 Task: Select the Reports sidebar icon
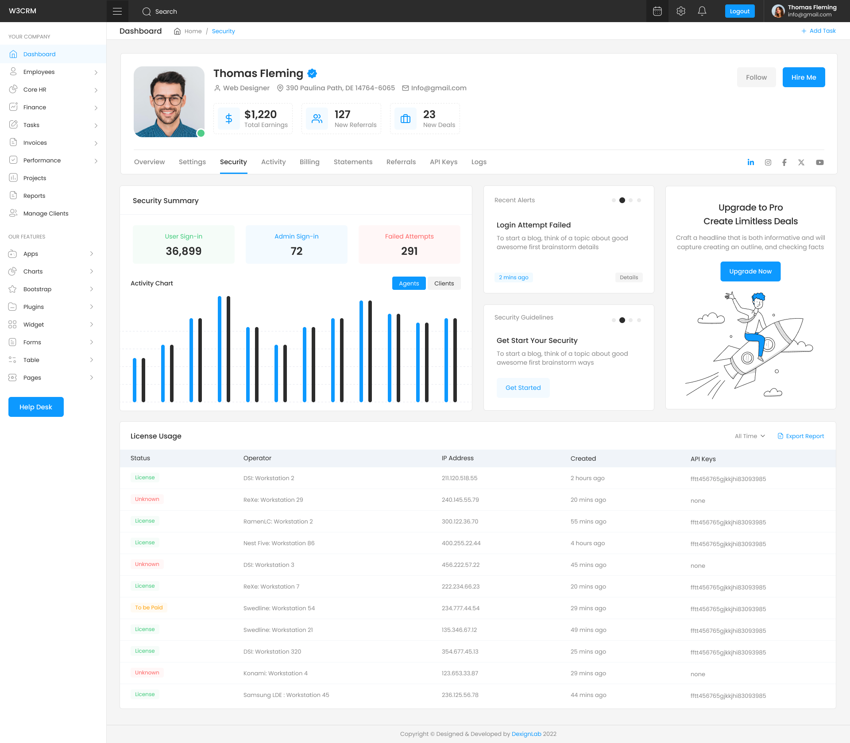click(13, 196)
